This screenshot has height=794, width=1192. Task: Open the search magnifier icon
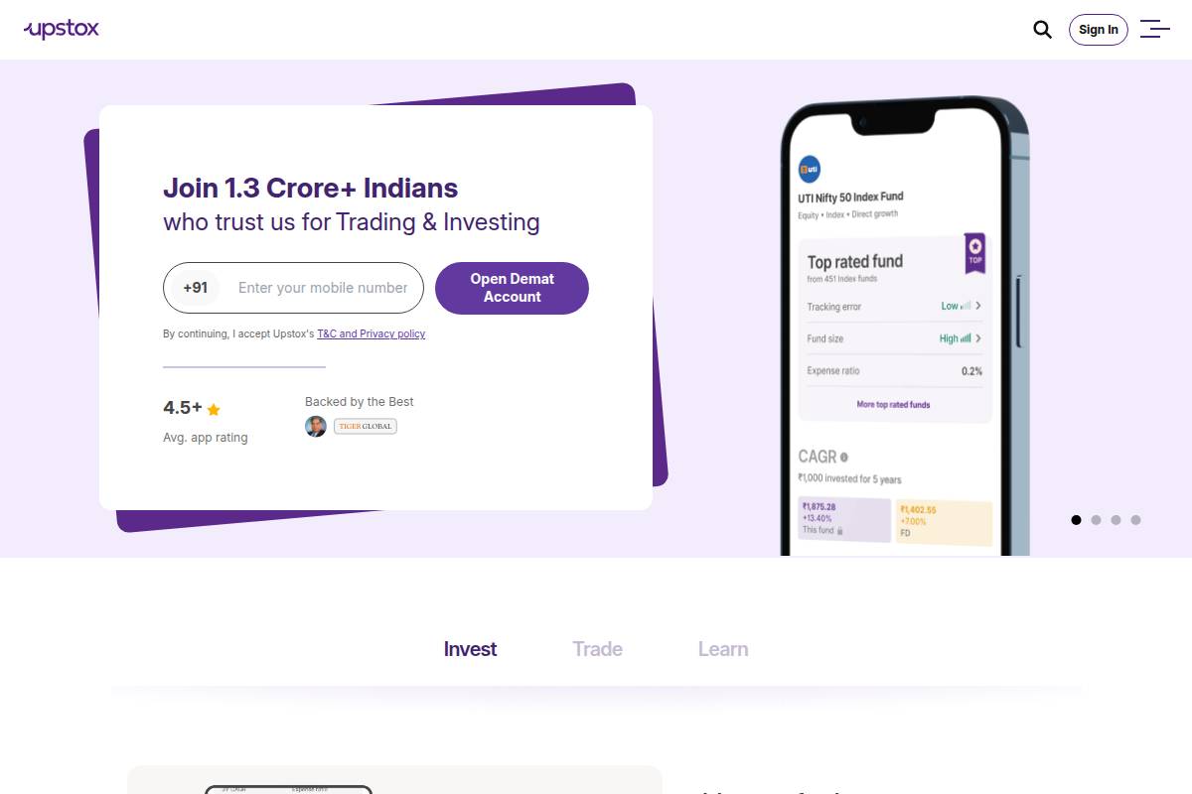pos(1042,30)
